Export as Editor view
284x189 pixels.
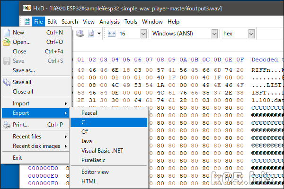(x=109, y=172)
